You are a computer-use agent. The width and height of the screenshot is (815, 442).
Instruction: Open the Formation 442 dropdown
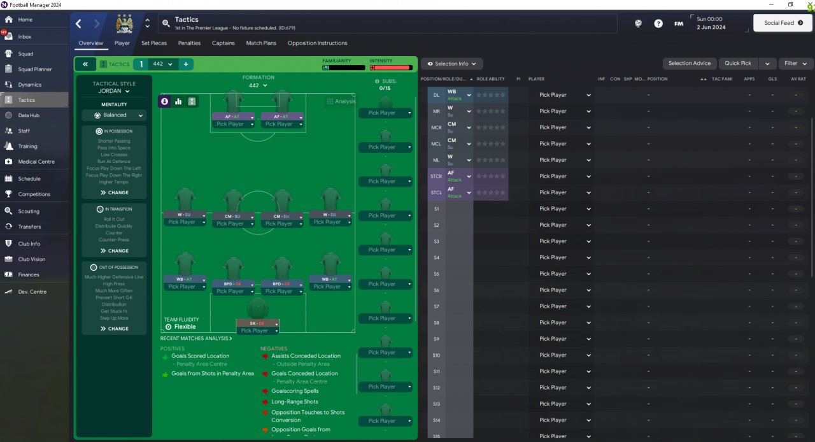pyautogui.click(x=258, y=85)
